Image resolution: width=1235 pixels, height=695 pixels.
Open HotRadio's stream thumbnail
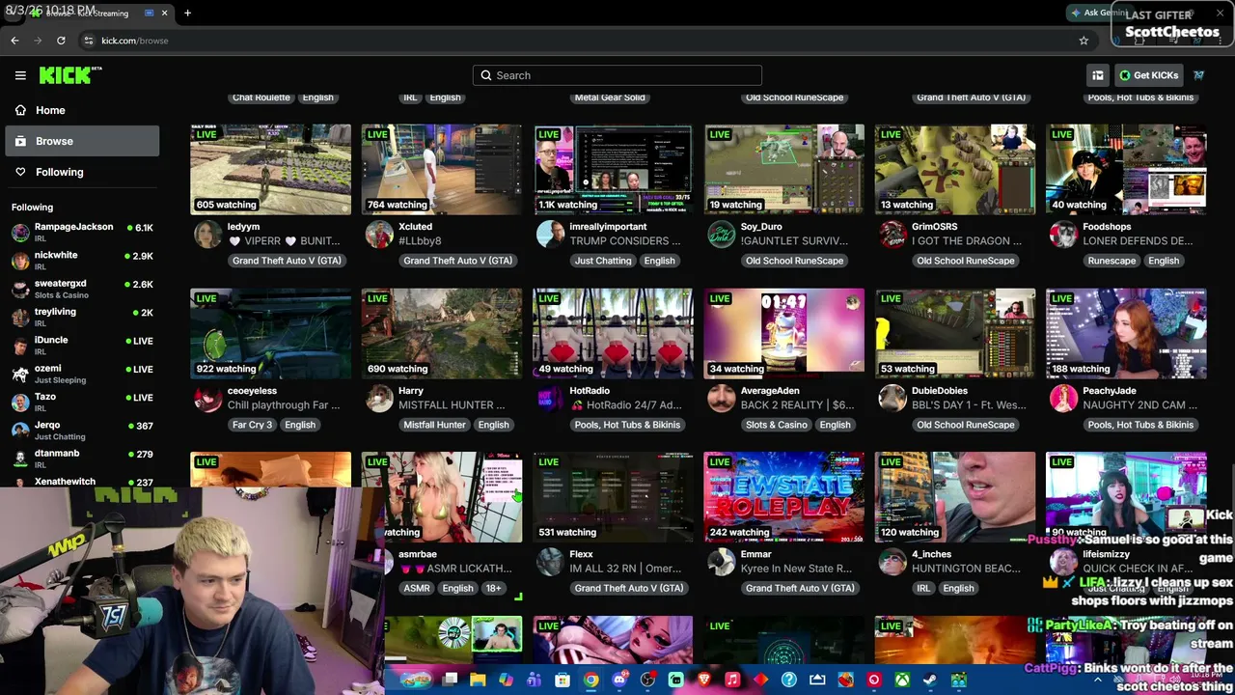(x=613, y=333)
